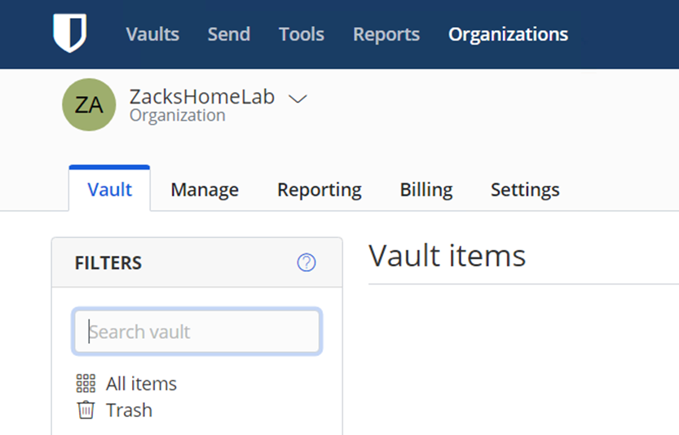The image size is (679, 435).
Task: Open the organization Settings tab
Action: 525,190
